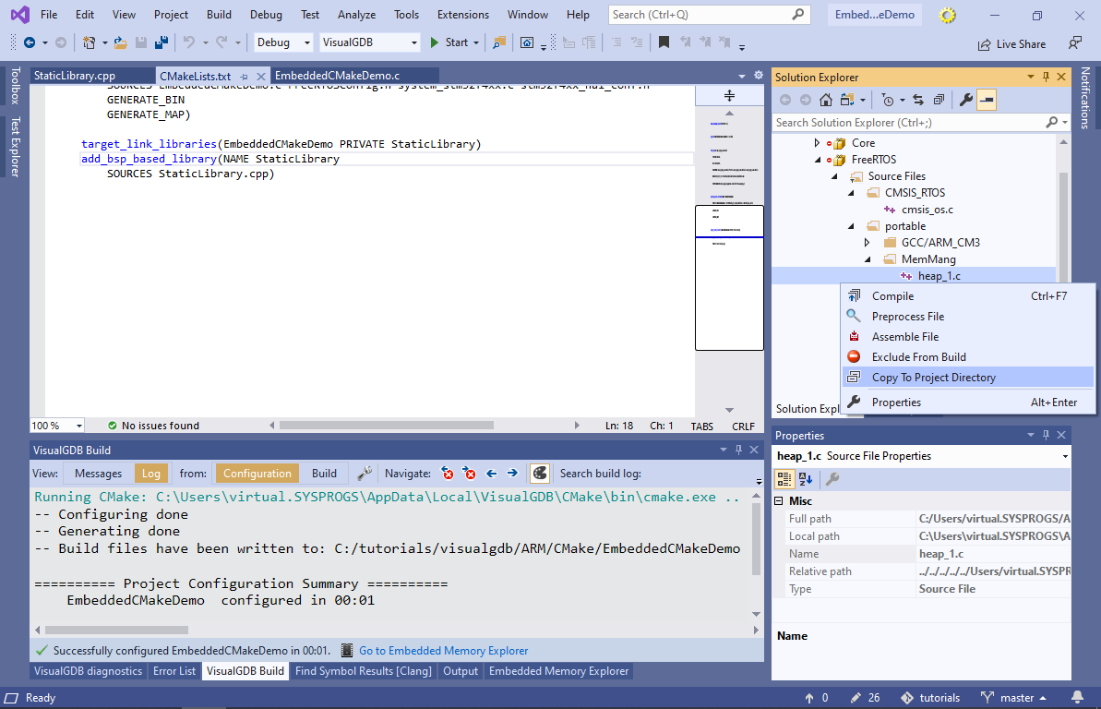Image resolution: width=1101 pixels, height=709 pixels.
Task: Switch build view to Log
Action: coord(151,474)
